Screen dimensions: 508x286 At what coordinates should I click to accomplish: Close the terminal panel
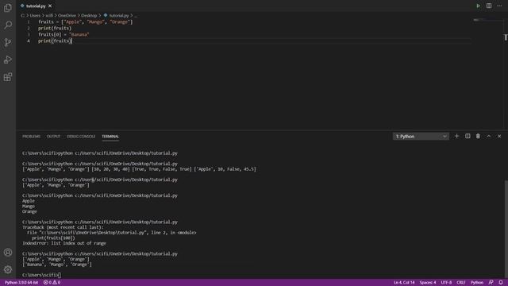point(499,136)
